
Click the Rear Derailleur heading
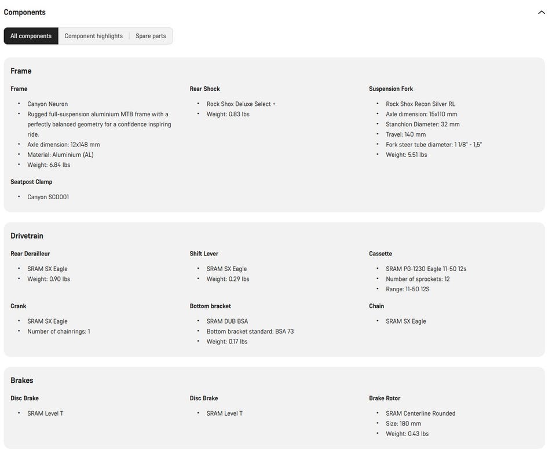pos(30,254)
